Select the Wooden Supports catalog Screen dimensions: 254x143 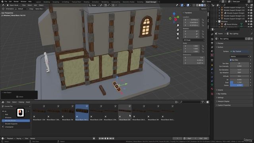pyautogui.click(x=11, y=124)
